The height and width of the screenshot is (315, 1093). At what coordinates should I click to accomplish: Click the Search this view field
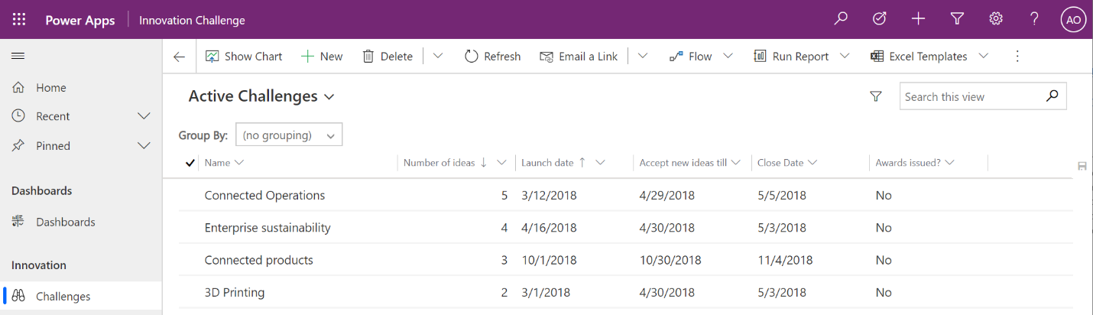pos(971,97)
